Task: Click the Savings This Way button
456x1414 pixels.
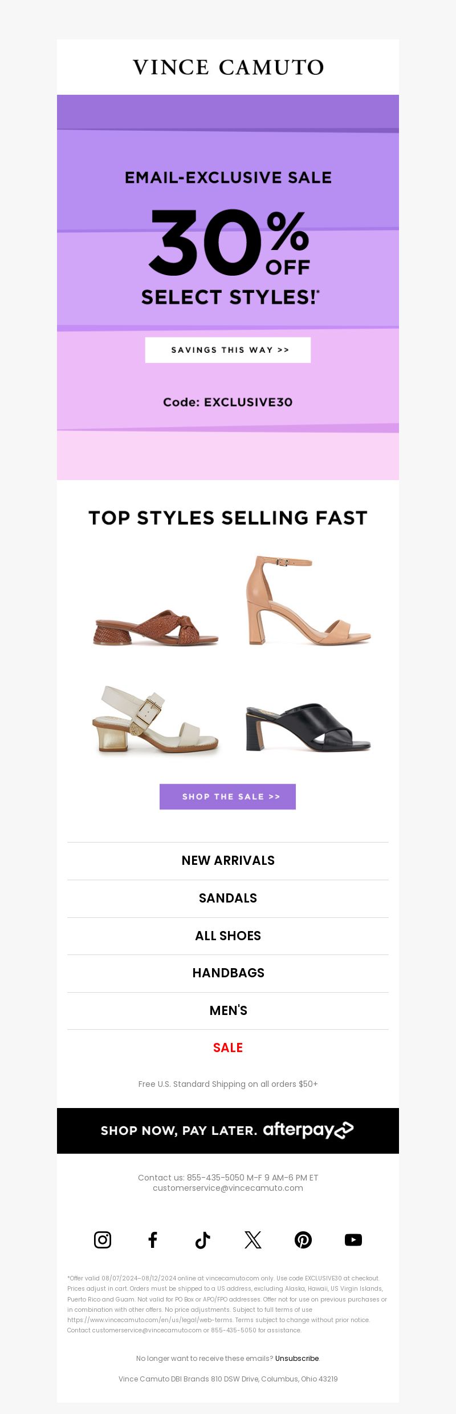Action: pyautogui.click(x=228, y=350)
